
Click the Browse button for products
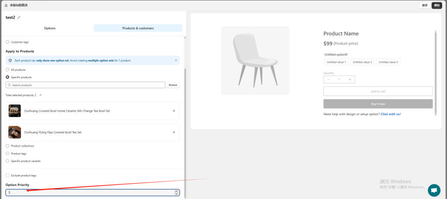(173, 85)
